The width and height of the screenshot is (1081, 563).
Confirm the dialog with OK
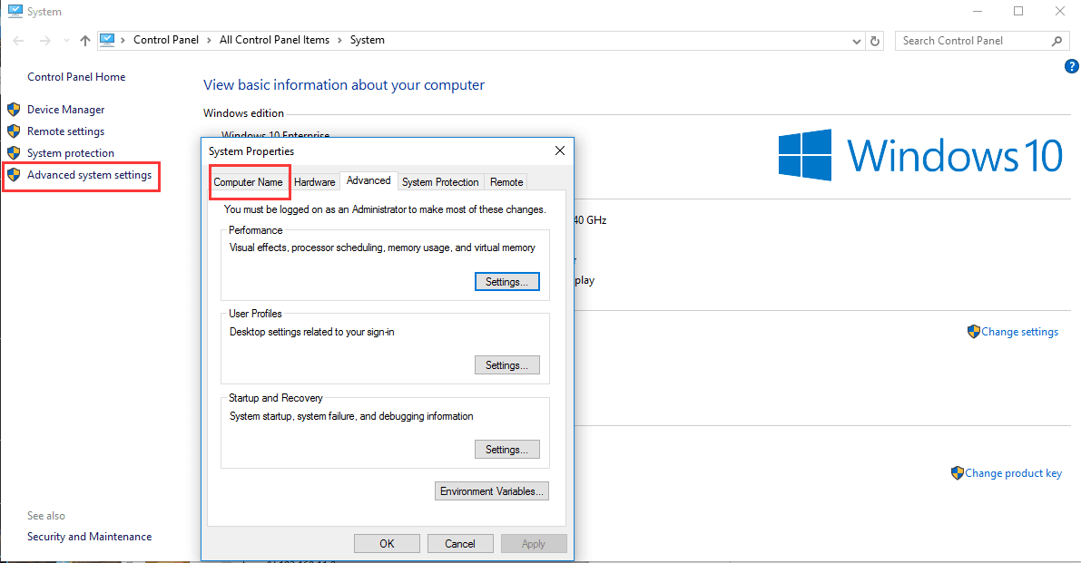(x=387, y=544)
